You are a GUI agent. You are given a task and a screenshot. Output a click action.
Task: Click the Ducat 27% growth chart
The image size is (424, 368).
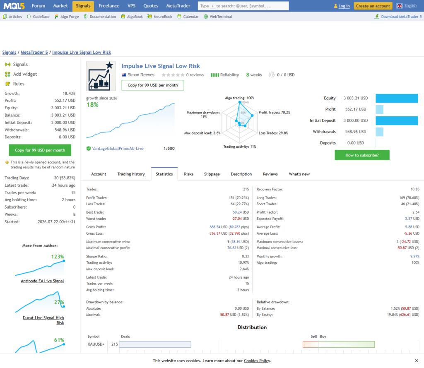(x=40, y=301)
